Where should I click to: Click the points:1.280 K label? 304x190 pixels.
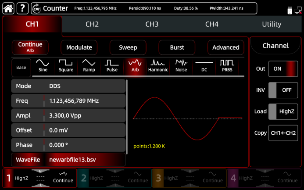tap(149, 146)
